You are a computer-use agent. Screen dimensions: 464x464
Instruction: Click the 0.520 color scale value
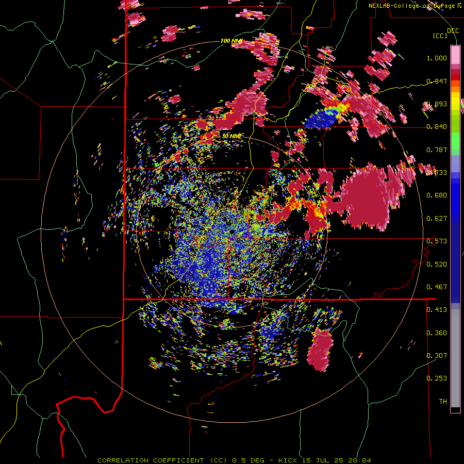(x=437, y=264)
